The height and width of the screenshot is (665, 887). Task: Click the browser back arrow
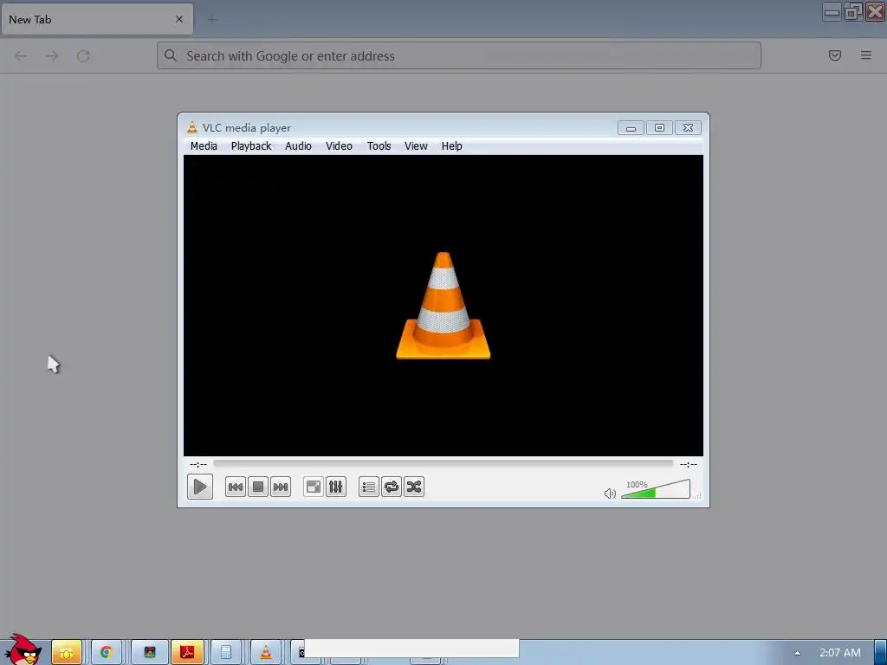point(21,55)
